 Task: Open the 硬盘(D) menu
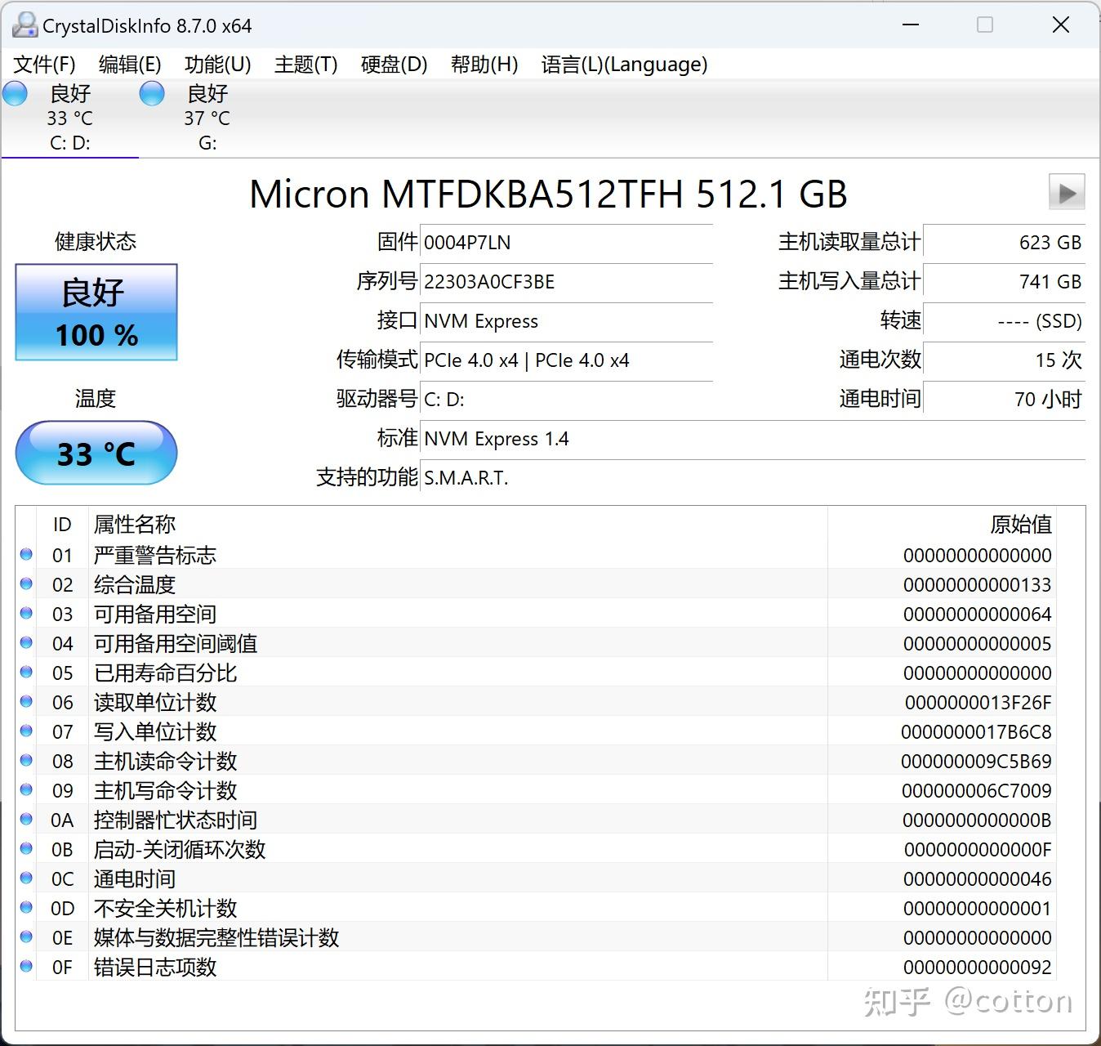tap(394, 65)
